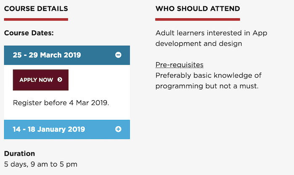The image size is (294, 175).
Task: Click the minus icon on the March session
Action: (118, 55)
